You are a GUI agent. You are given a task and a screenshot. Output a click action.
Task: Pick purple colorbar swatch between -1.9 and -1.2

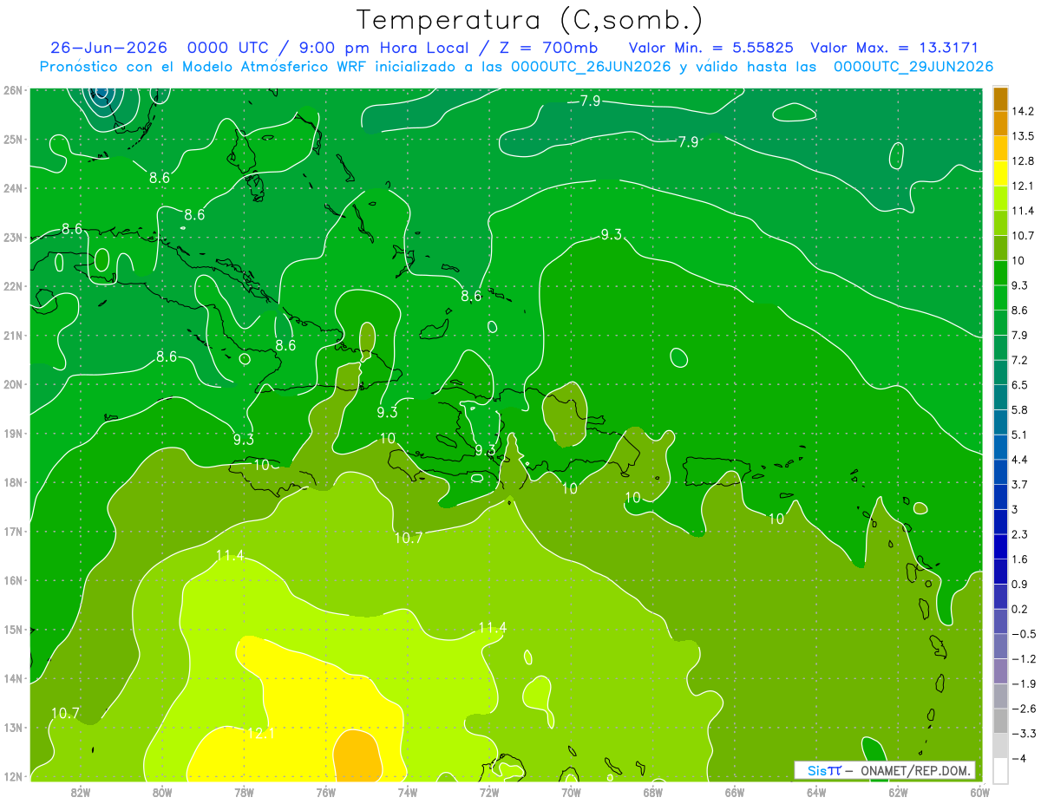(x=1000, y=670)
